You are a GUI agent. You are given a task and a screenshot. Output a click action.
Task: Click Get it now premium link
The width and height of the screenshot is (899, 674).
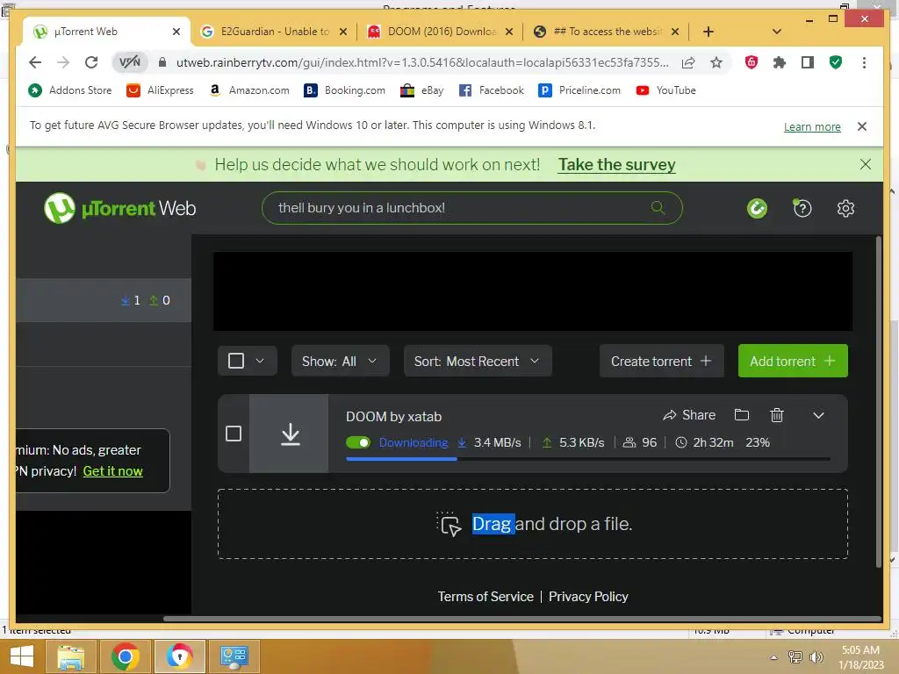pyautogui.click(x=112, y=471)
